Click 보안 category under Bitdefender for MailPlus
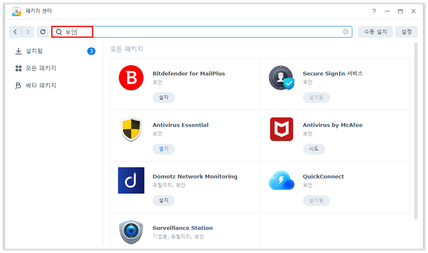 157,82
